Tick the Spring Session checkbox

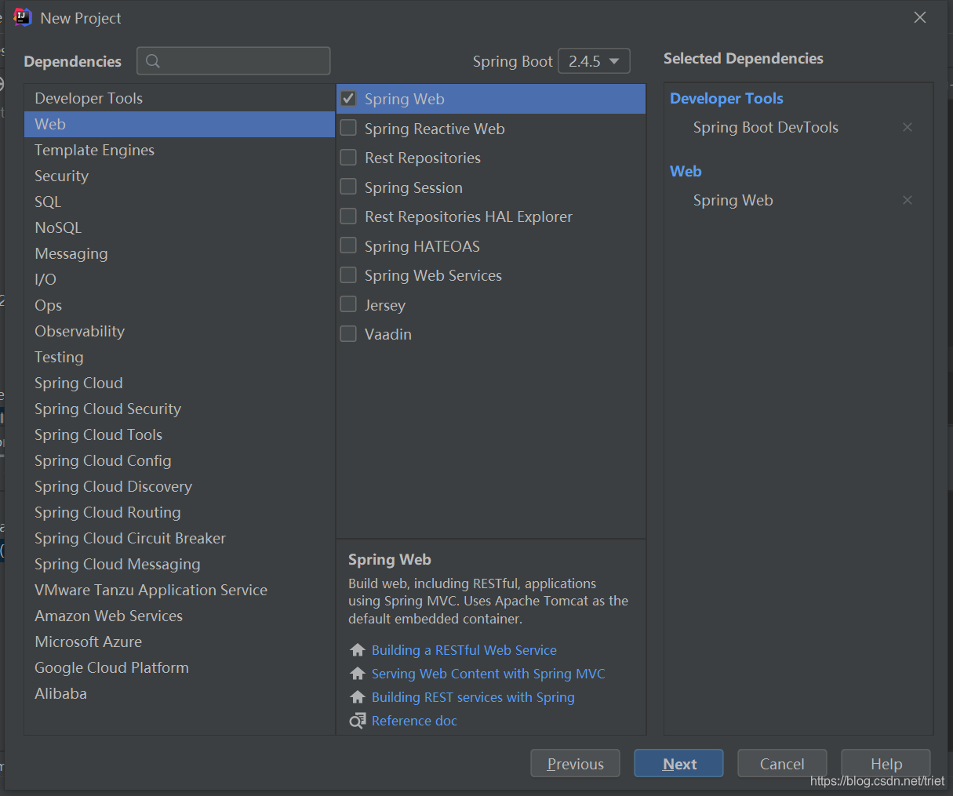tap(348, 187)
